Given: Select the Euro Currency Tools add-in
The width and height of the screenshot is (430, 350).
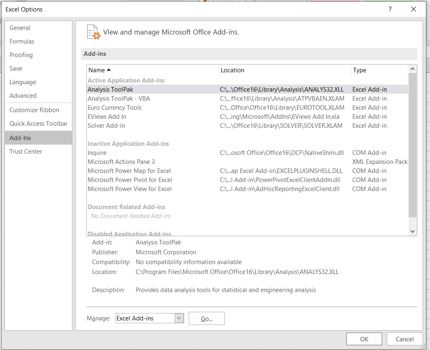Looking at the screenshot, I should (x=114, y=108).
